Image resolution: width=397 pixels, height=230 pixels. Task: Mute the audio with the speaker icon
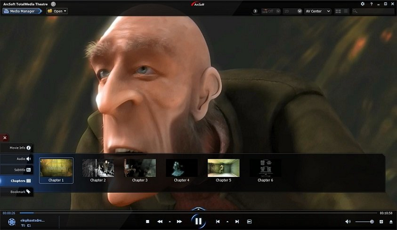coord(348,222)
